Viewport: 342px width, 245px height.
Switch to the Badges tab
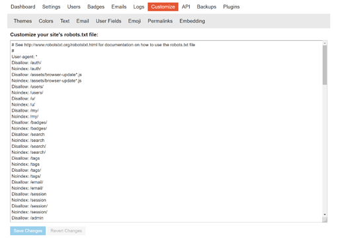96,7
